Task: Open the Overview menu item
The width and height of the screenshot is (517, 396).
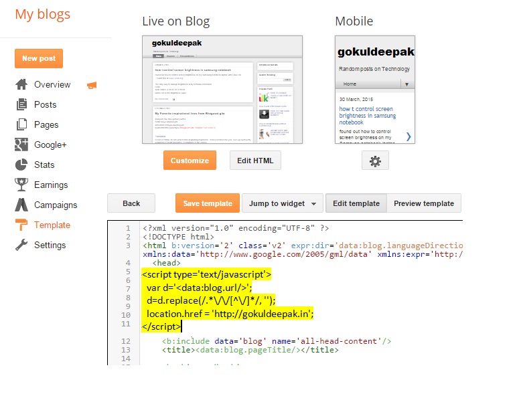Action: click(52, 85)
